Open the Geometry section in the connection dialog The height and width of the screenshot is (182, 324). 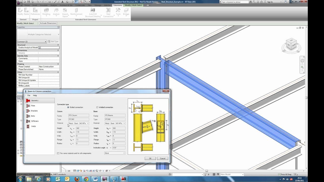pyautogui.click(x=40, y=101)
